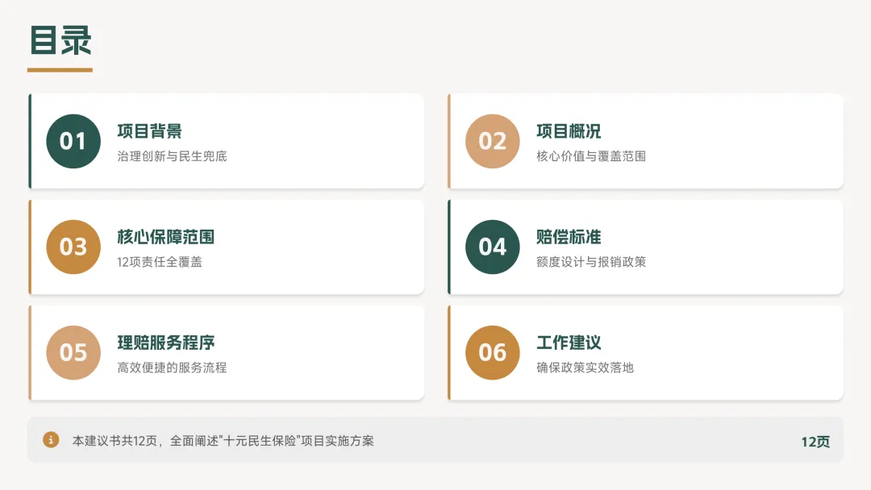The image size is (871, 490).
Task: Click the 高效便捷的服务流程 description
Action: point(172,367)
